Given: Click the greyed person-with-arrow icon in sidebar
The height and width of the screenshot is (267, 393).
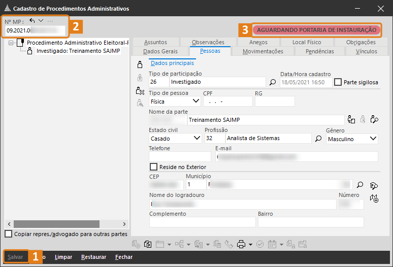Looking at the screenshot, I should click(x=140, y=103).
